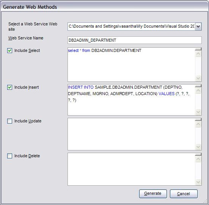209x205 pixels.
Task: Enable the Include Update checkbox
Action: (x=9, y=121)
